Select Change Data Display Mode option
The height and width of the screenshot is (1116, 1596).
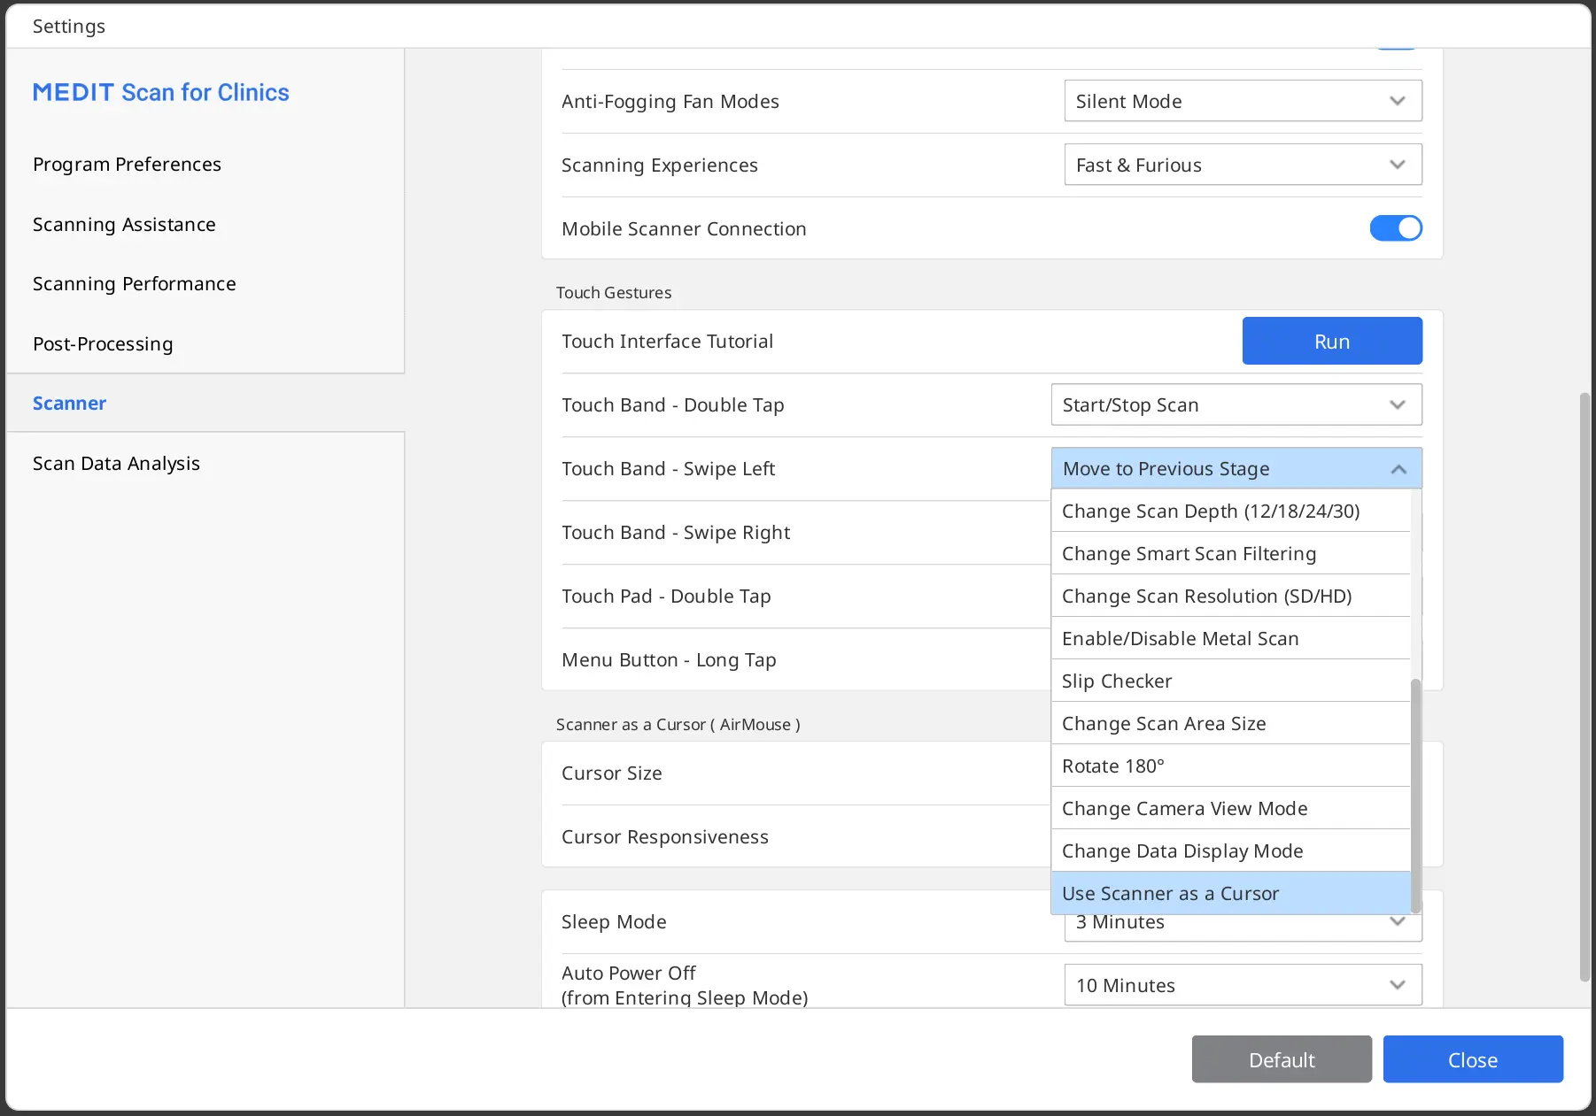pyautogui.click(x=1230, y=850)
